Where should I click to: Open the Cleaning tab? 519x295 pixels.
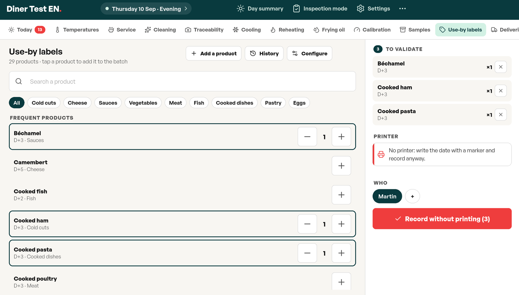pos(161,30)
